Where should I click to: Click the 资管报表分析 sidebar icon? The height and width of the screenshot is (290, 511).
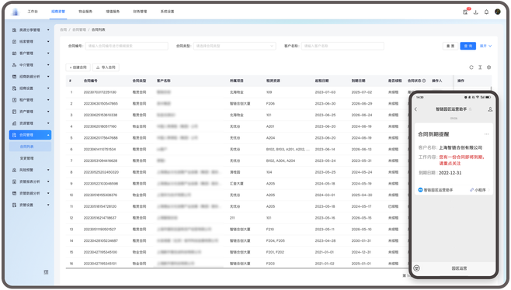tap(14, 182)
